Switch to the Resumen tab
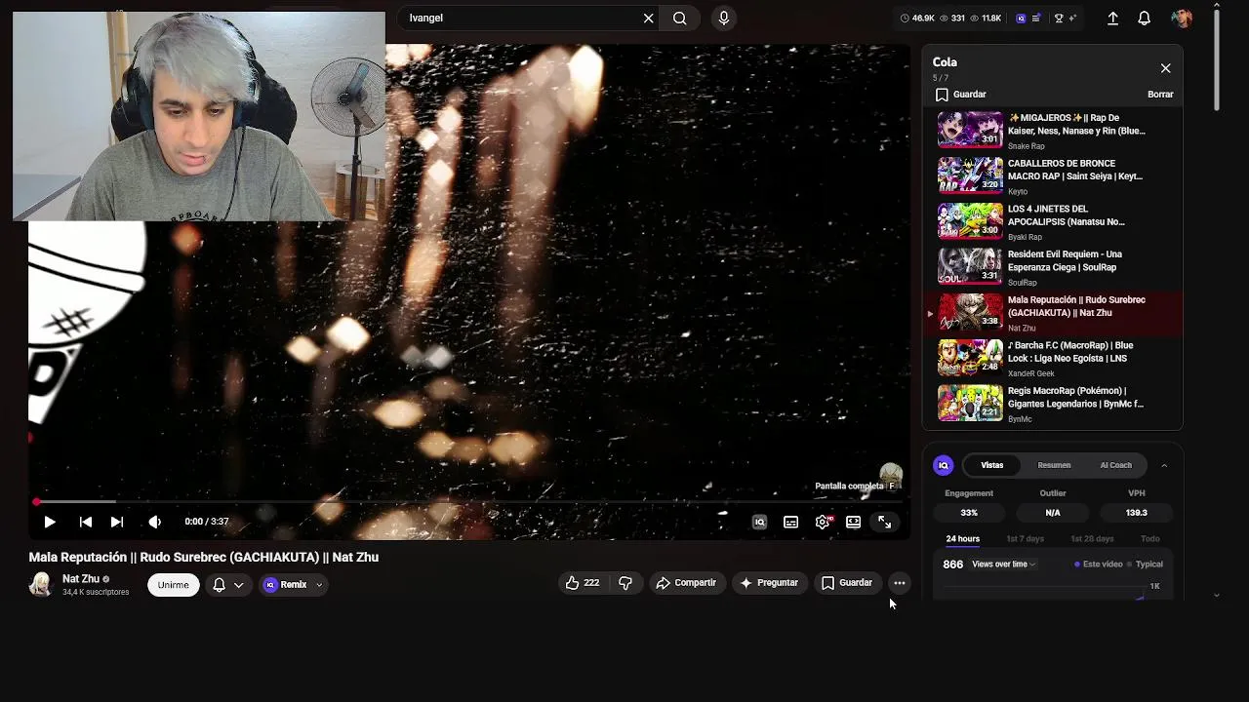This screenshot has width=1249, height=702. pyautogui.click(x=1054, y=465)
